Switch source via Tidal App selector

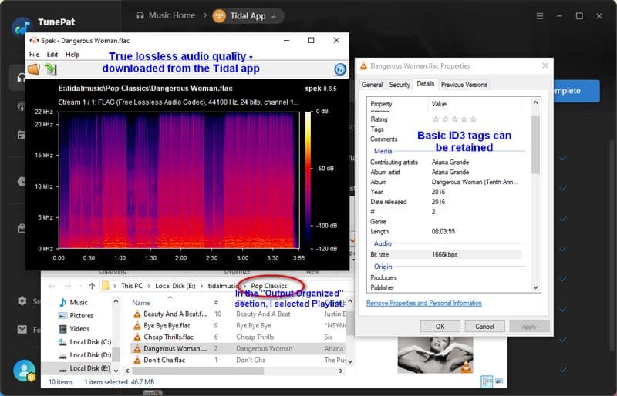[x=248, y=16]
